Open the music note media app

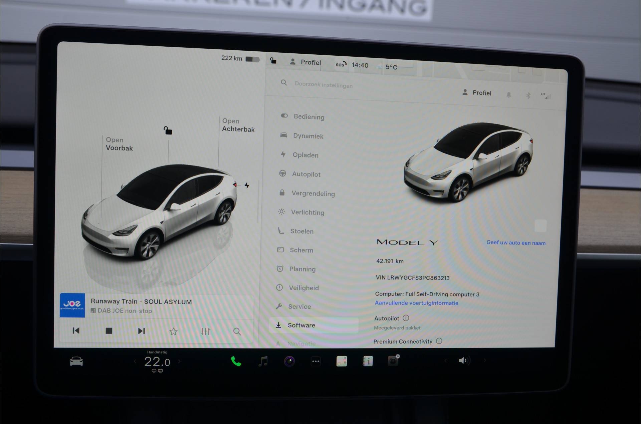[263, 361]
